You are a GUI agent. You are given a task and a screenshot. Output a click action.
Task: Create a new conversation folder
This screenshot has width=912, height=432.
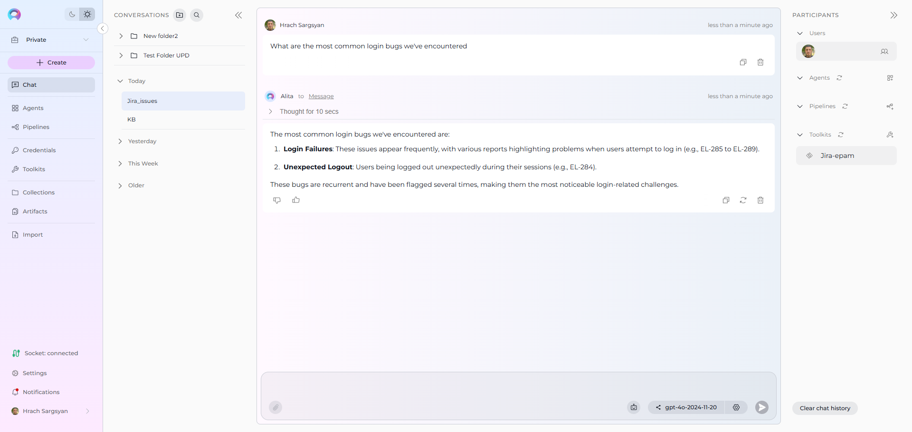point(180,15)
